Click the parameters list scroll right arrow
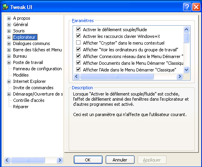This screenshot has width=202, height=167. click(x=180, y=76)
